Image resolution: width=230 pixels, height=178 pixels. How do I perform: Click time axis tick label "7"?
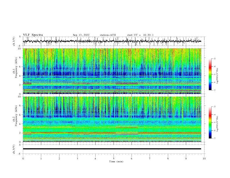(150, 159)
